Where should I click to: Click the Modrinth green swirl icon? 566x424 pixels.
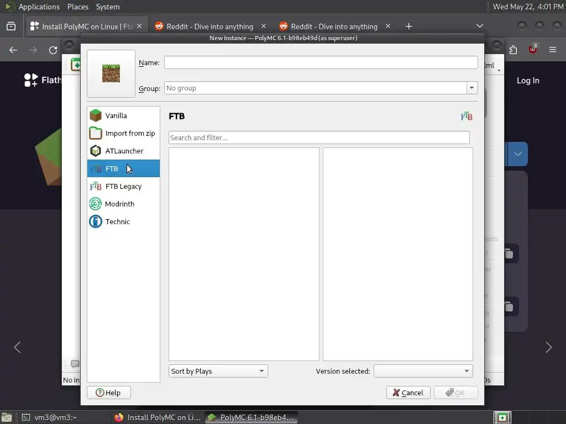[96, 204]
